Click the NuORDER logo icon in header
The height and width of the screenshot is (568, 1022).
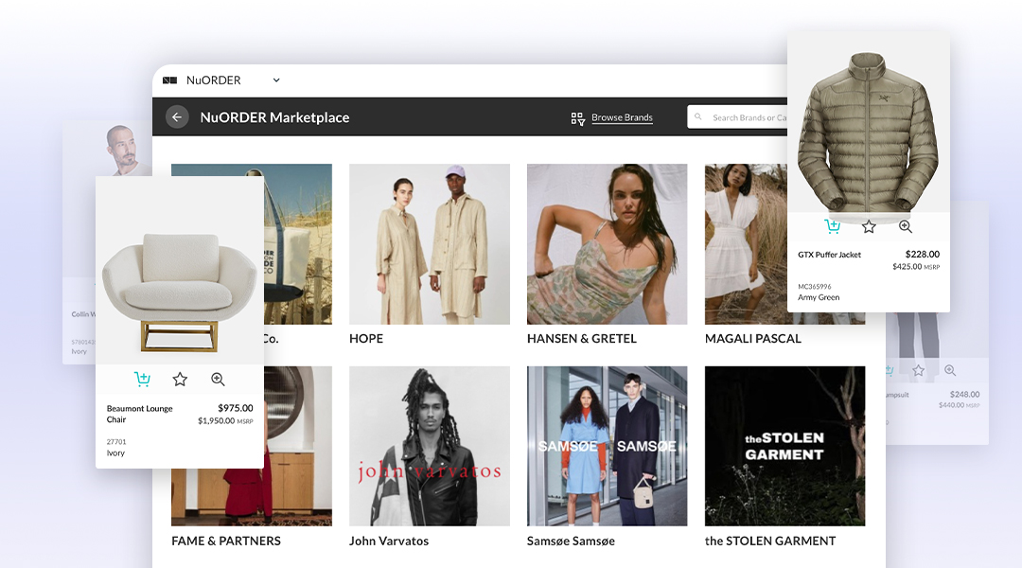pos(170,80)
